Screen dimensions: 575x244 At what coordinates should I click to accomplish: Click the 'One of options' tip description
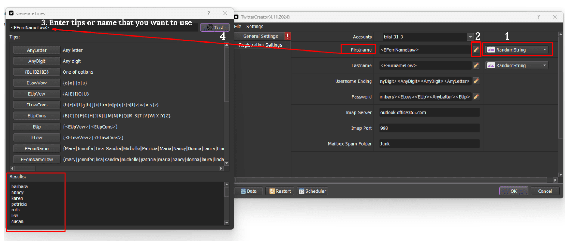pos(78,72)
